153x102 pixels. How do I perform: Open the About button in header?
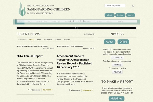(x=109, y=15)
